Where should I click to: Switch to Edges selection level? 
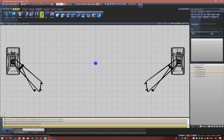[85, 4]
